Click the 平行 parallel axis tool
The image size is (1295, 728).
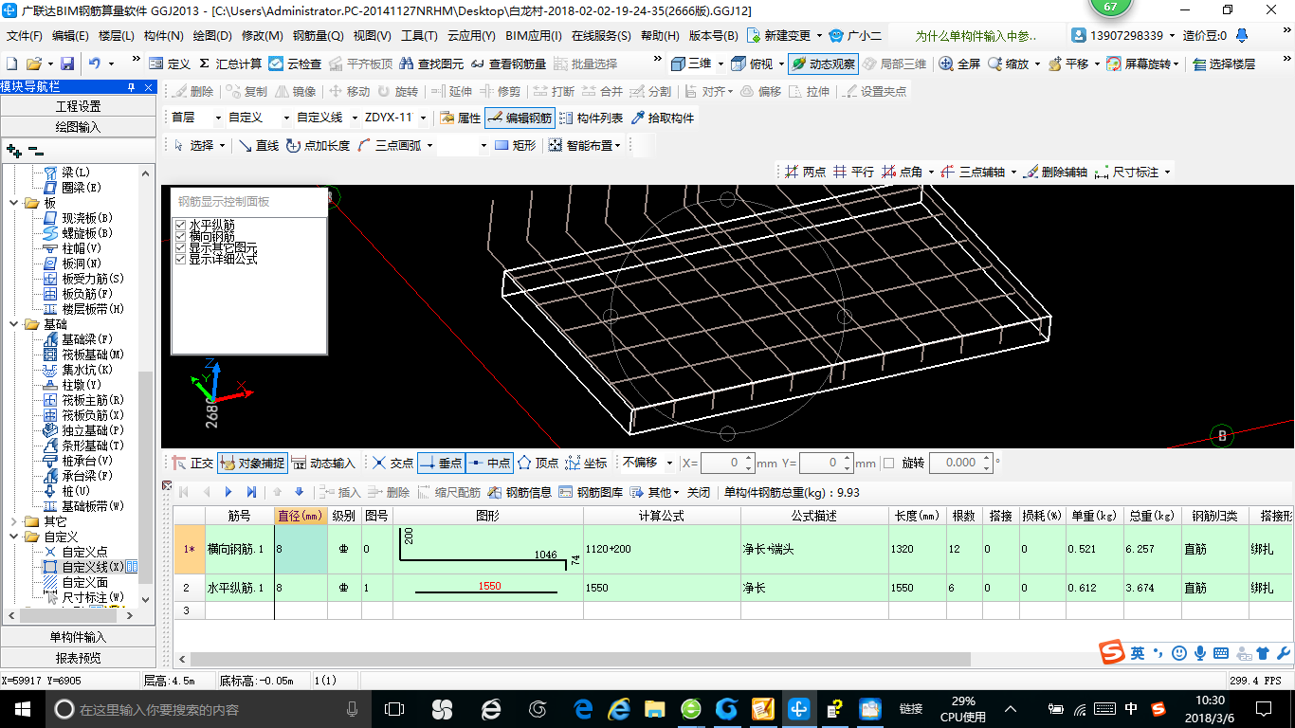tap(853, 172)
